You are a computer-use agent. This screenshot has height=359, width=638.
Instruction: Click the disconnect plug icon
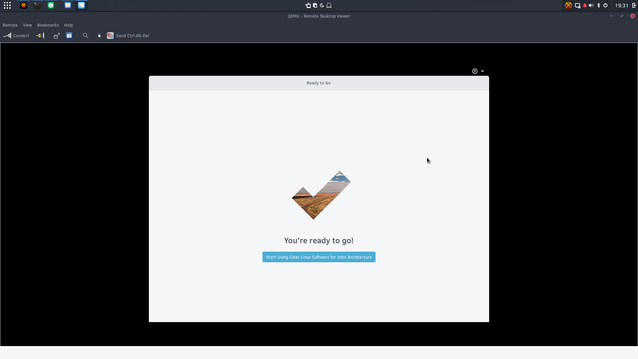pos(40,36)
